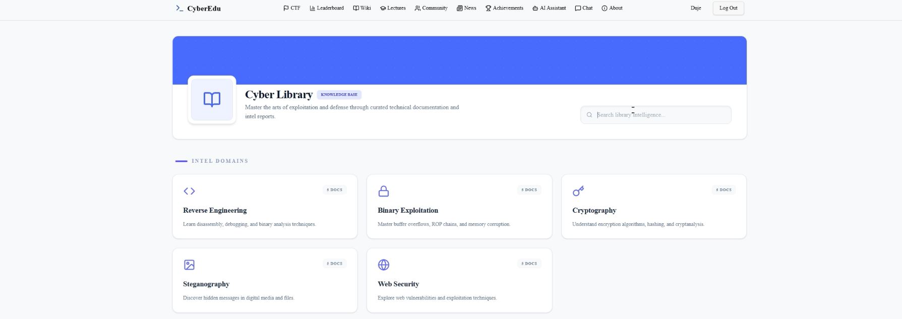902x319 pixels.
Task: Click the 5 Docs badge on Cryptography
Action: (x=724, y=190)
